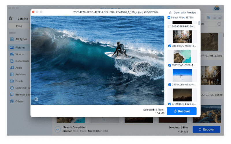Click the thumbnail list scrollbar in preview
The image size is (231, 144).
click(199, 23)
